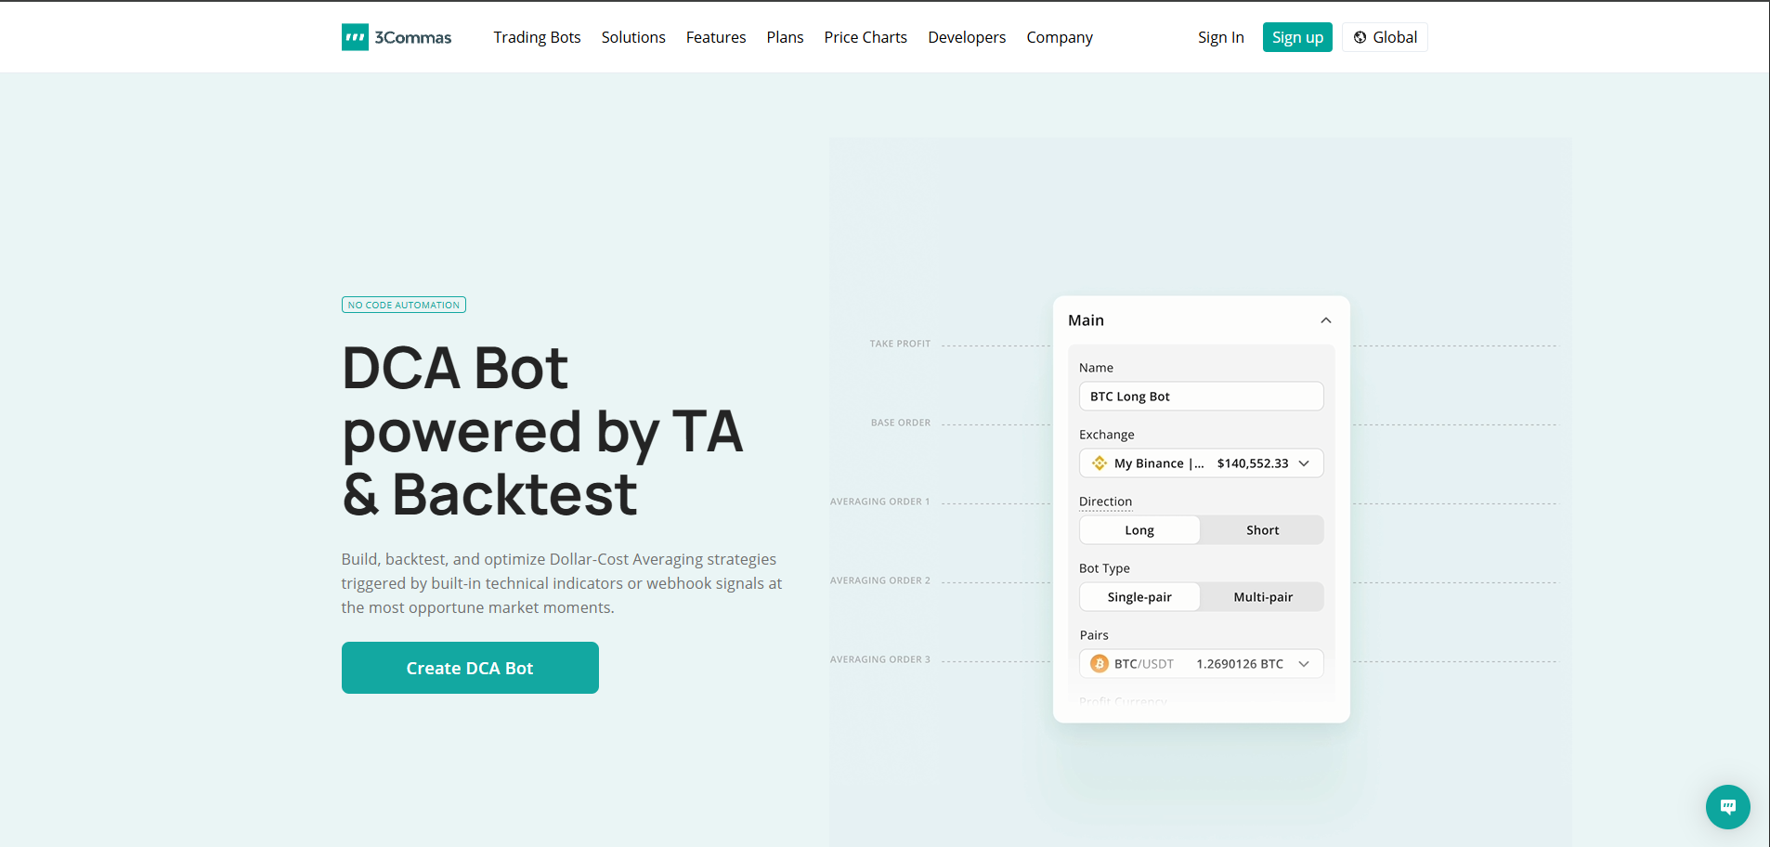The height and width of the screenshot is (847, 1770).
Task: Open the Exchange dropdown
Action: [1202, 463]
